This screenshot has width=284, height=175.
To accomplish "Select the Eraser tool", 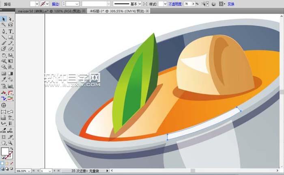I will click(11, 49).
